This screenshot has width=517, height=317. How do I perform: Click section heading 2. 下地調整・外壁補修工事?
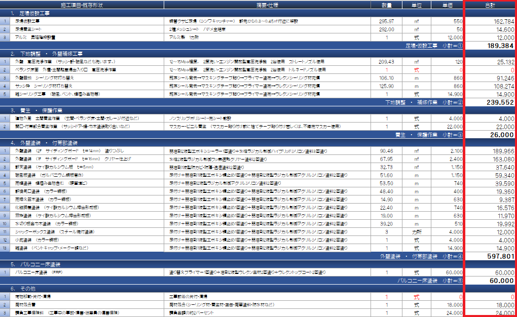click(47, 54)
